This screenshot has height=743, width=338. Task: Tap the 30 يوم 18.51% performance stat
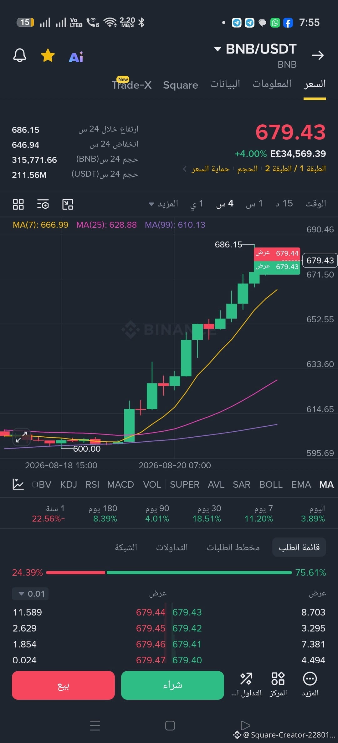pos(207,513)
